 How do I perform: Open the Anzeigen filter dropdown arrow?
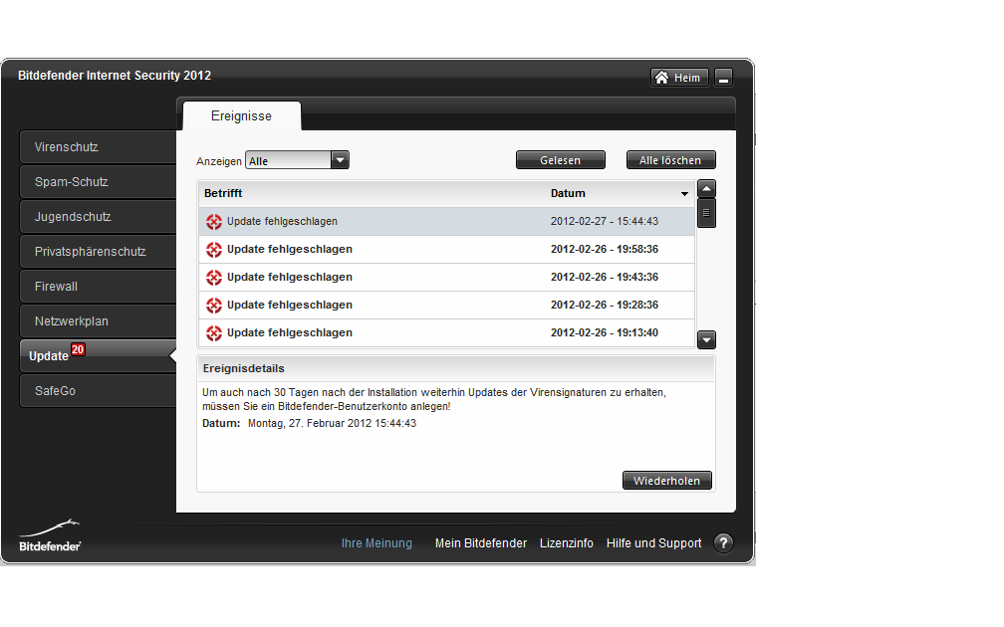340,160
